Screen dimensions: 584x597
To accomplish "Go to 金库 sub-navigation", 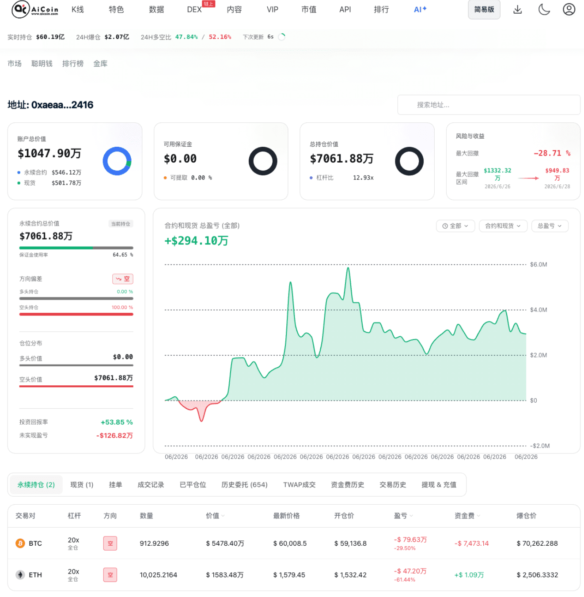I will tap(100, 64).
